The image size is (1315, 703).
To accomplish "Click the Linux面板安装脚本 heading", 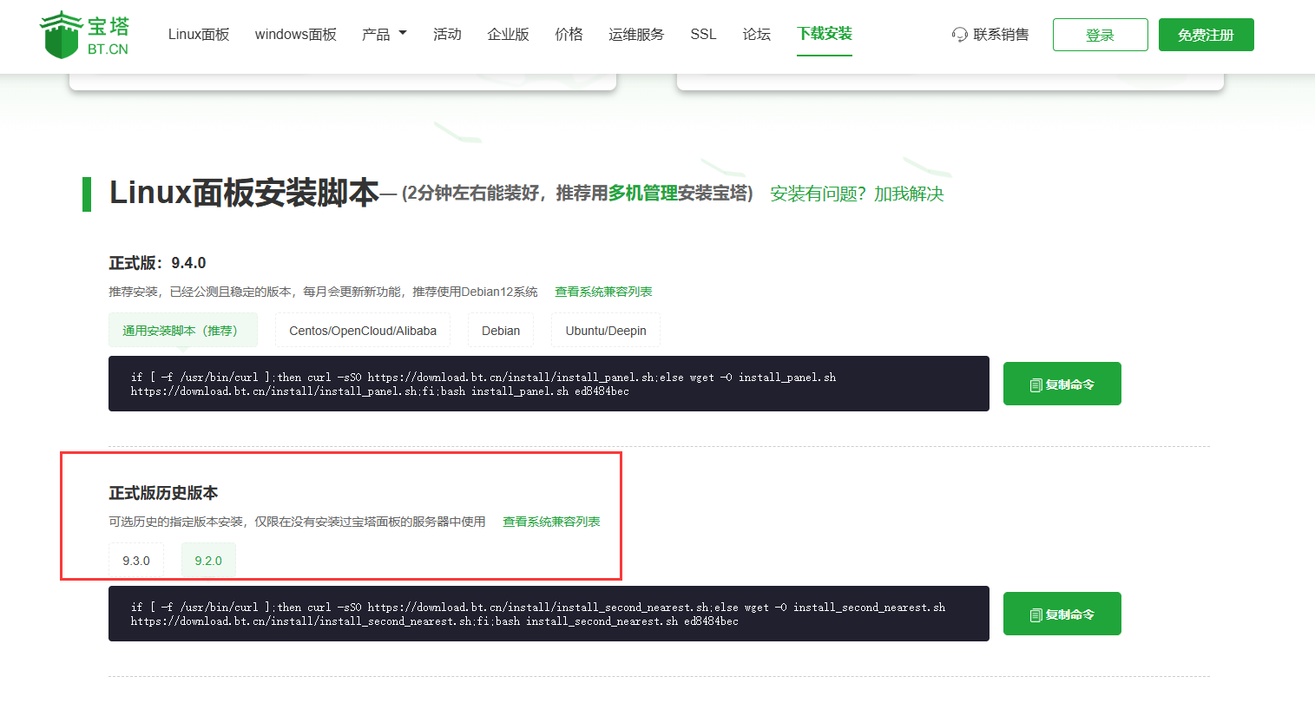I will (x=244, y=193).
